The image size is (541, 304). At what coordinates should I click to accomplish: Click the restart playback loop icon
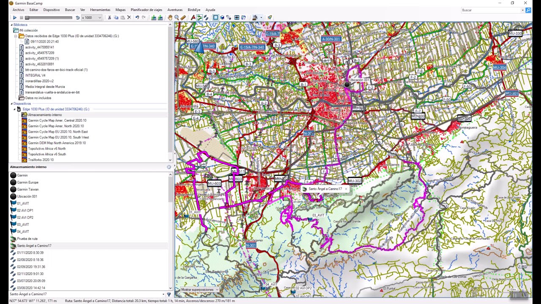pyautogui.click(x=77, y=18)
